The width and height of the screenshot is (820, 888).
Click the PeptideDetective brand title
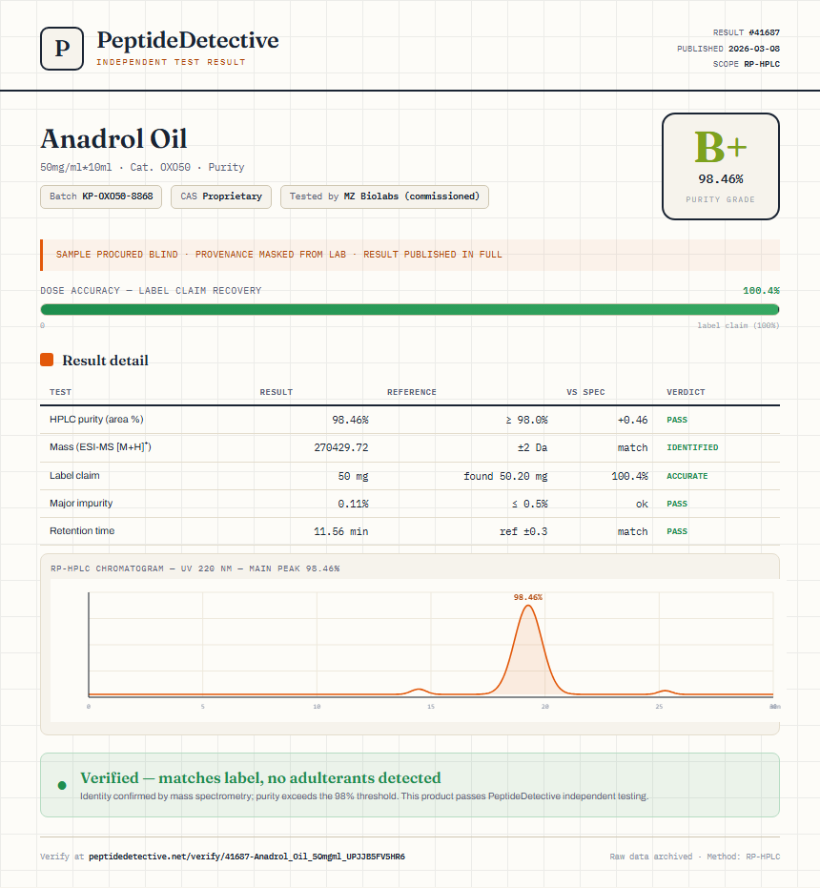click(x=188, y=40)
